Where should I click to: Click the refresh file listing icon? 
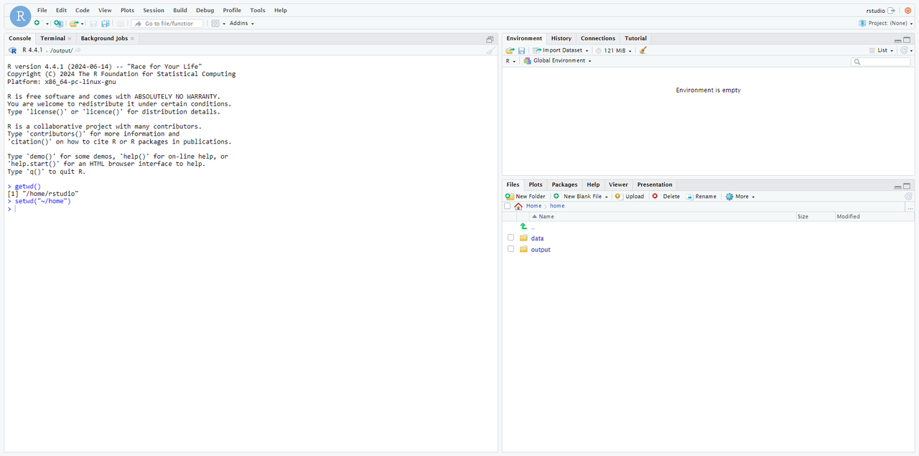click(908, 196)
